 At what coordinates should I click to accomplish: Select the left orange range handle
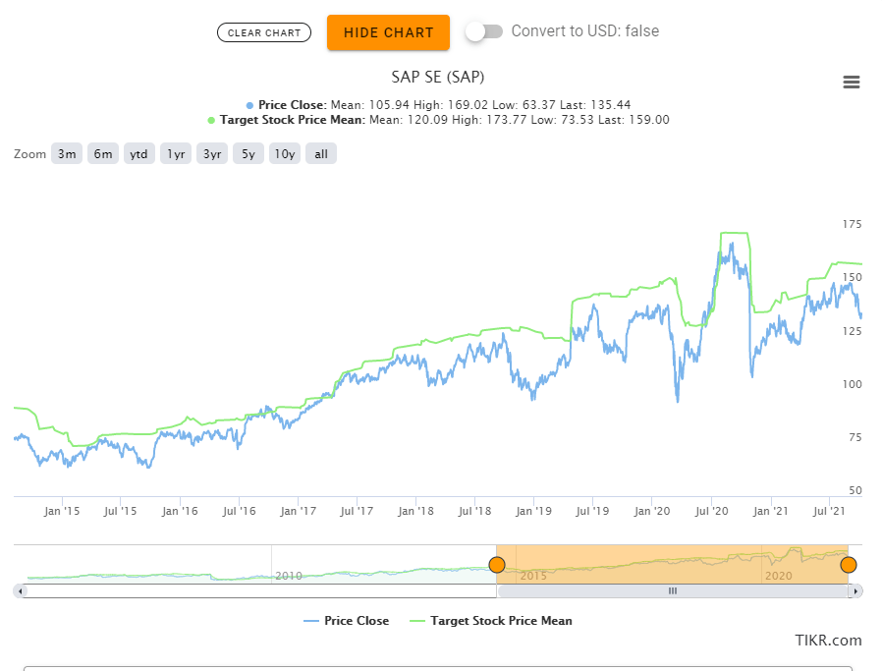[x=497, y=564]
